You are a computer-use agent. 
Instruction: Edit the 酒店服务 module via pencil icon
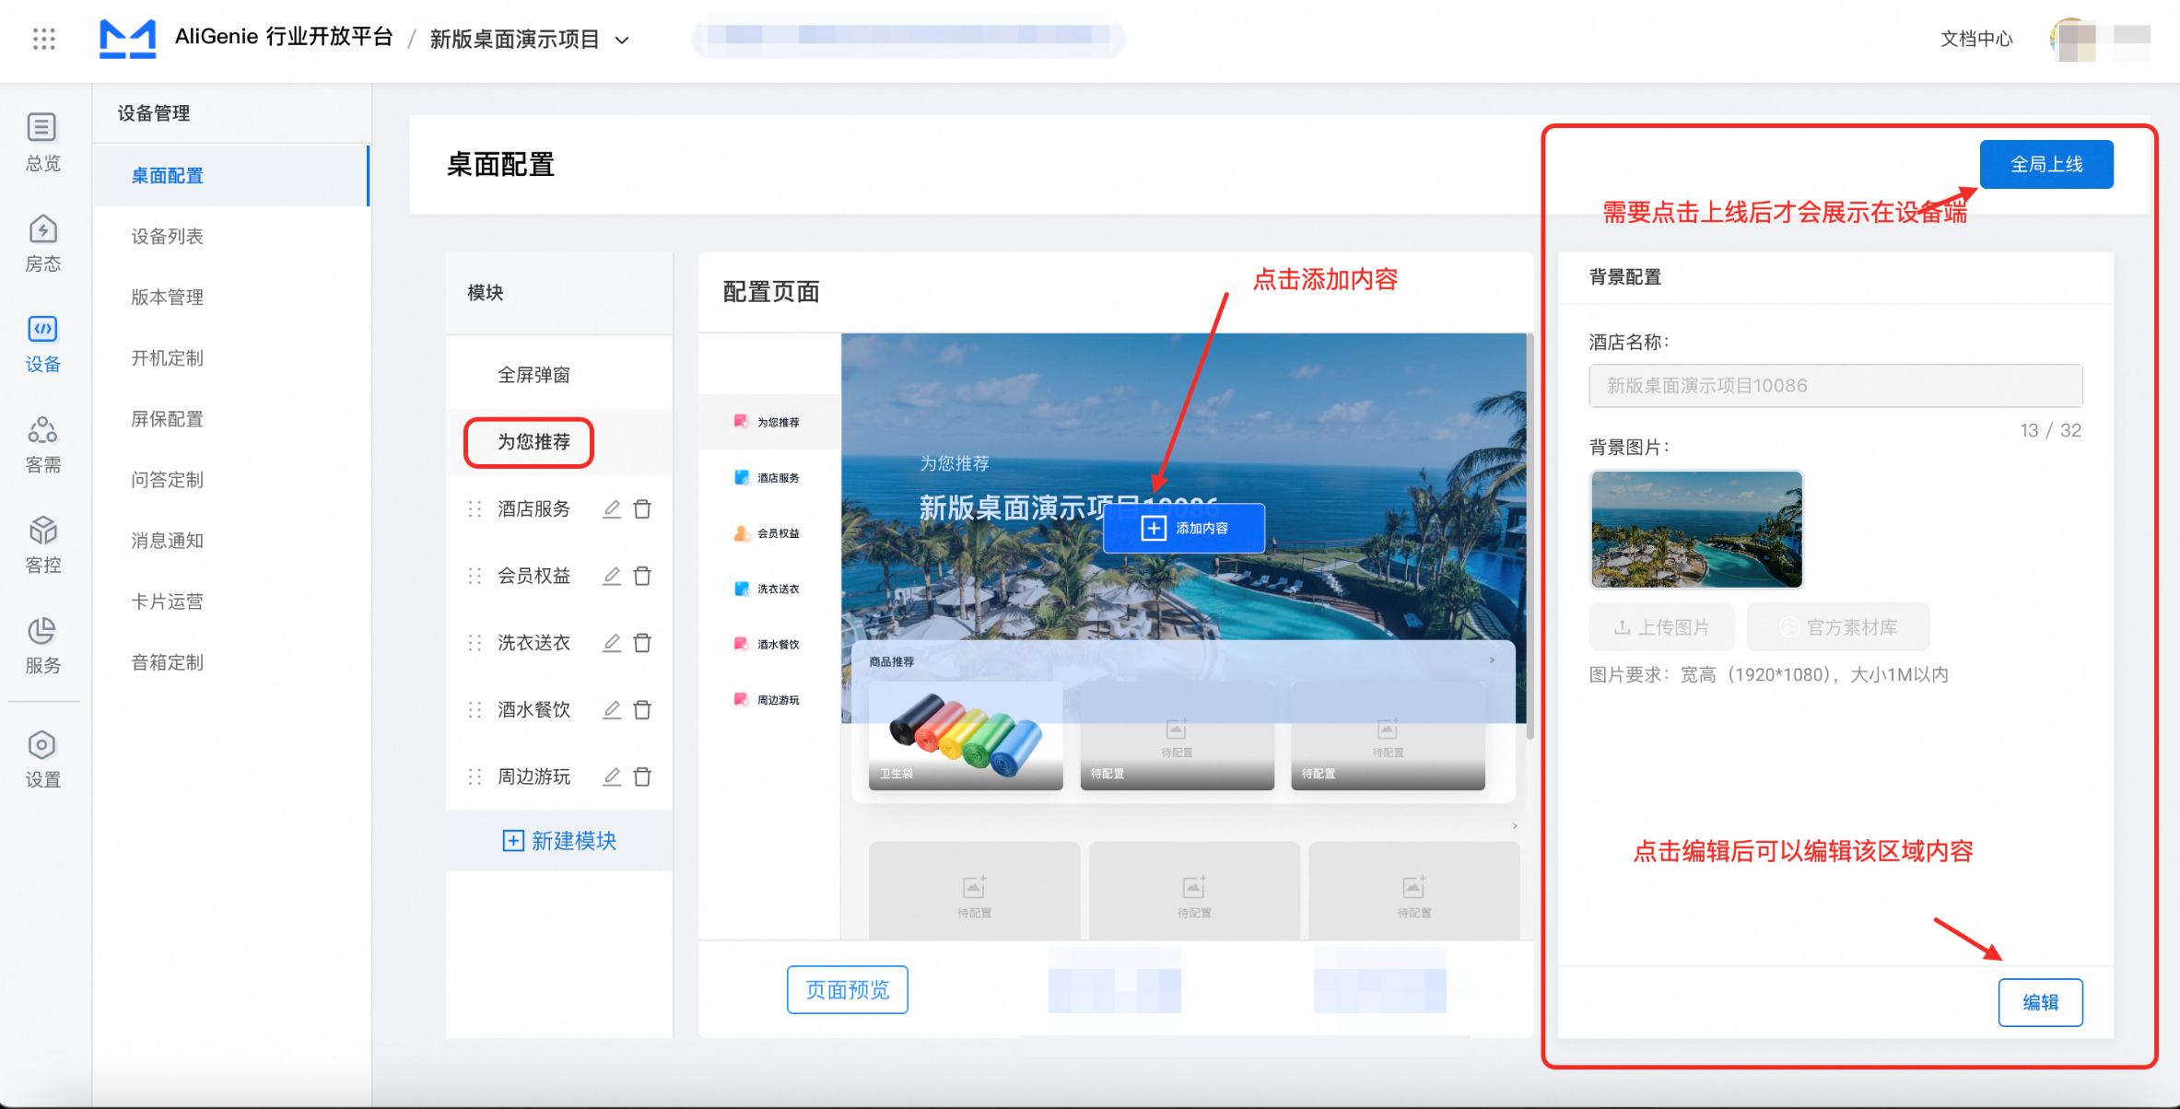[612, 509]
